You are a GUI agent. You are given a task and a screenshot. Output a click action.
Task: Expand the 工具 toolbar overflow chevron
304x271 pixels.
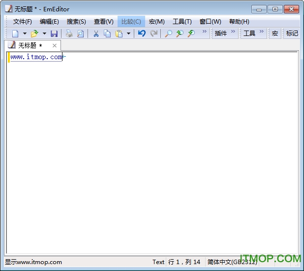coord(262,31)
